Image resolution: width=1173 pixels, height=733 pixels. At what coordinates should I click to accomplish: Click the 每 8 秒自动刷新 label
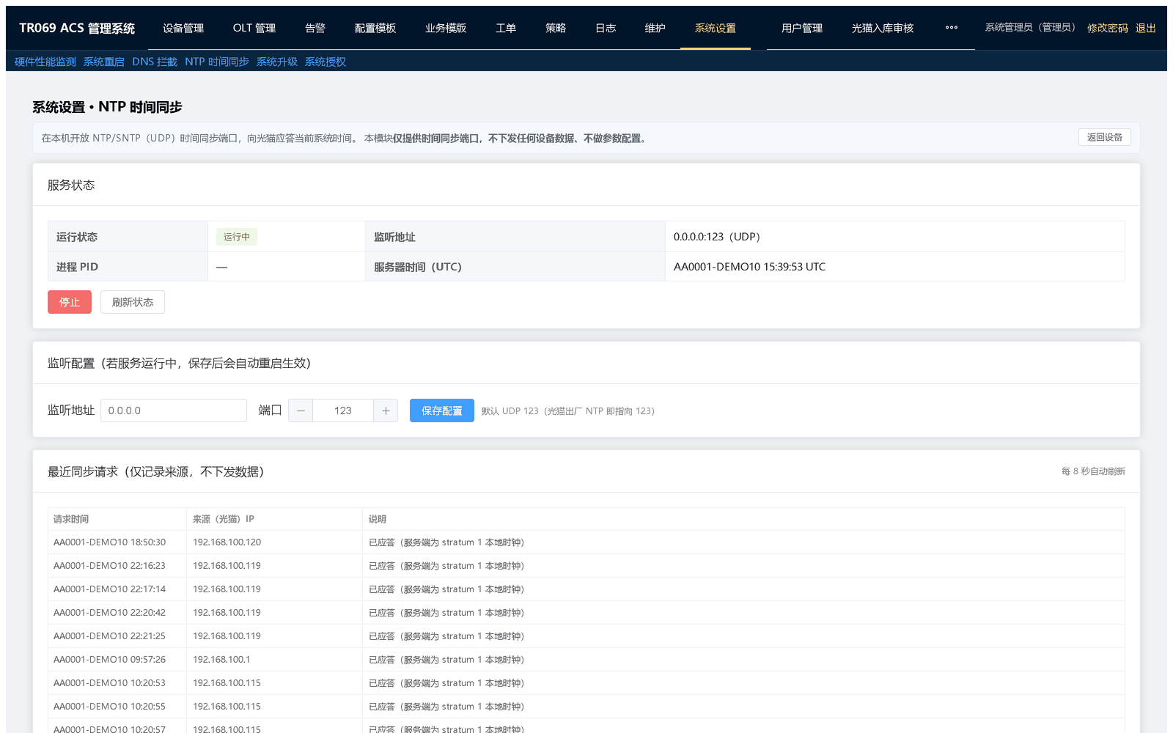[x=1093, y=471]
